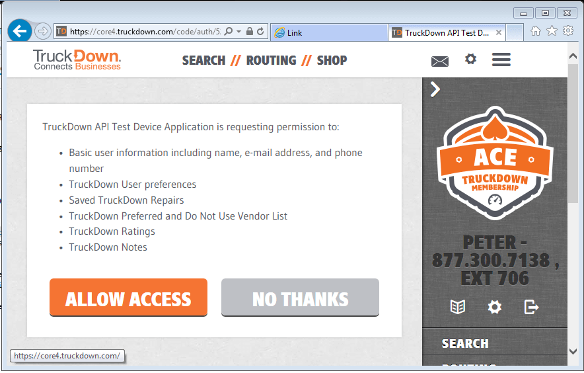Viewport: 584px width, 373px height.
Task: Close the TruckDown API Test tab
Action: point(499,33)
